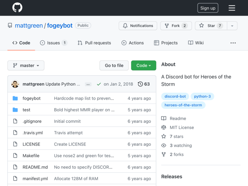Open the master branch dropdown
Viewport: 248px width, 186px height.
(x=26, y=65)
